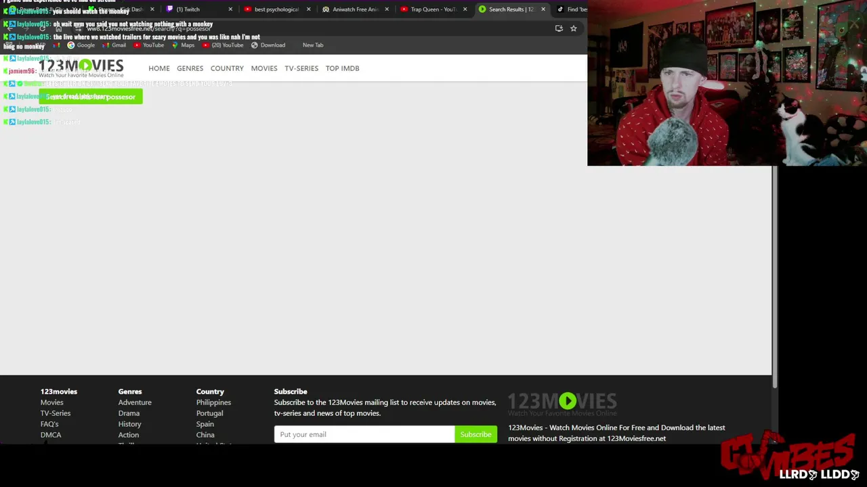Close the Trap Queen tab

coord(465,9)
